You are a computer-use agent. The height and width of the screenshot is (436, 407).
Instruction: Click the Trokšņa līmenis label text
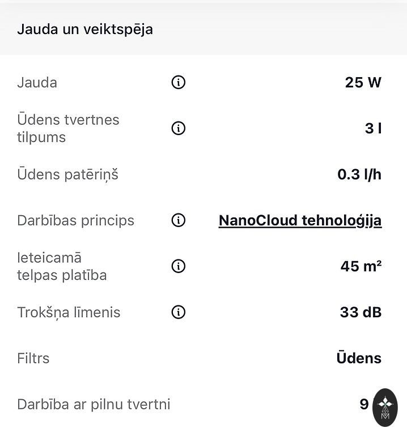[69, 312]
